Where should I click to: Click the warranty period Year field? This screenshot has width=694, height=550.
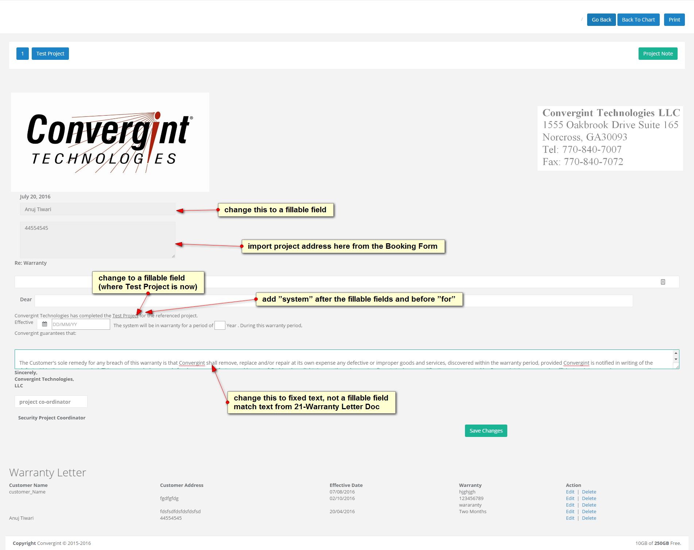[x=220, y=325]
